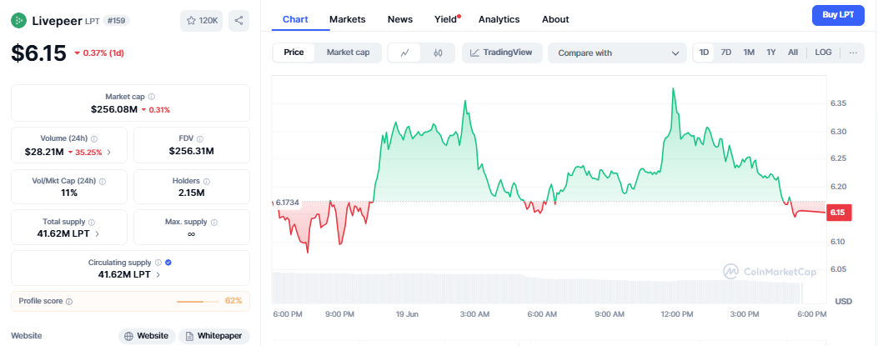Click the 6.1734 opening price label

288,202
